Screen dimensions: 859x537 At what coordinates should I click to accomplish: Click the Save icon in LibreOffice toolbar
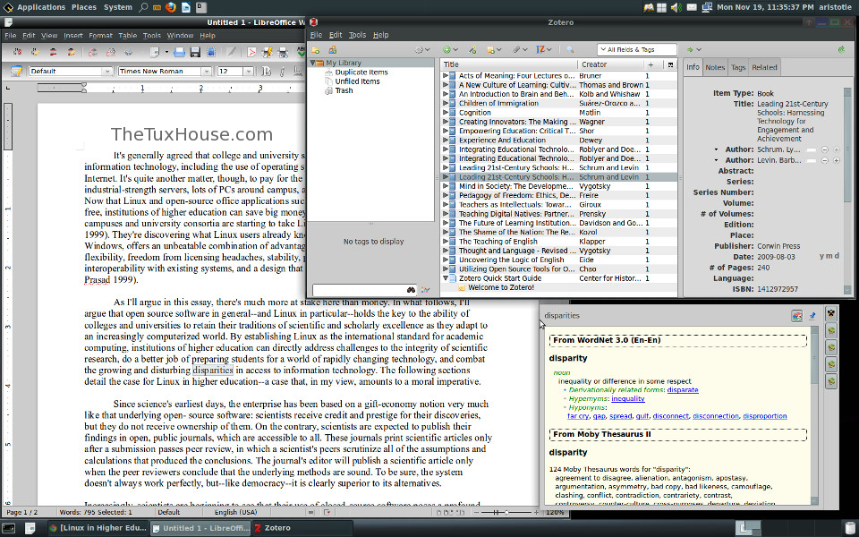click(x=195, y=52)
